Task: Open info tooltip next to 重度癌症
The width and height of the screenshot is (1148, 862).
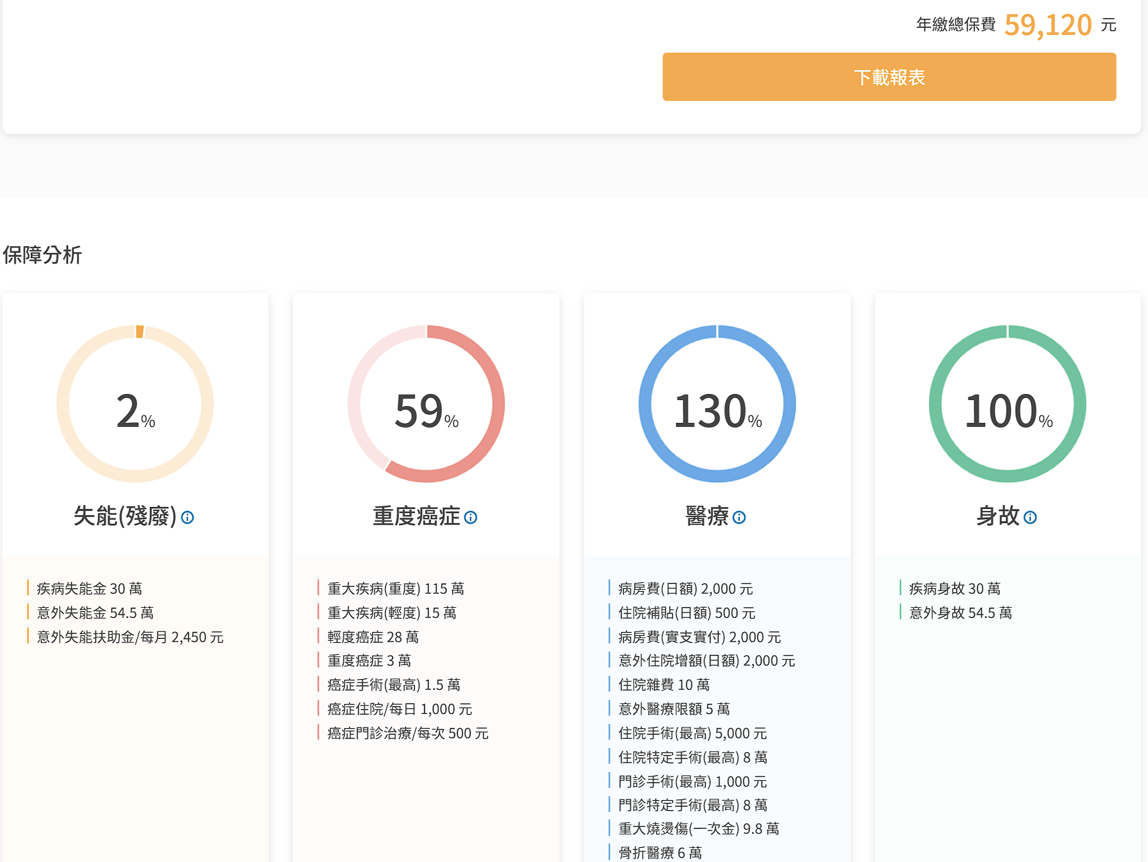Action: point(470,517)
